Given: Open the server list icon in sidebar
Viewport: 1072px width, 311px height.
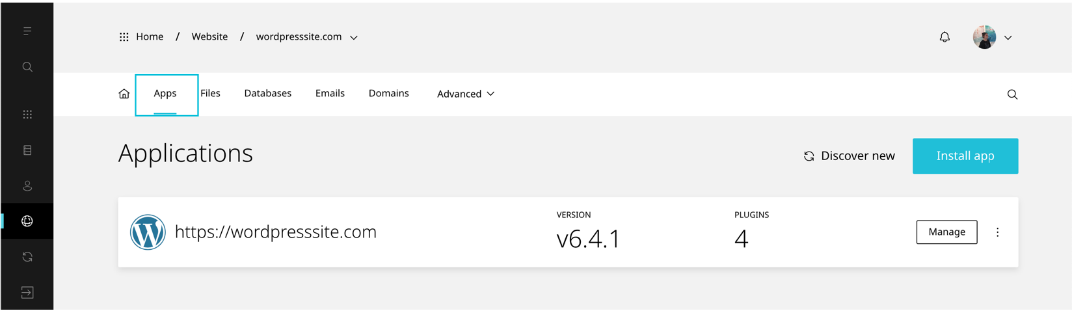Looking at the screenshot, I should point(27,150).
